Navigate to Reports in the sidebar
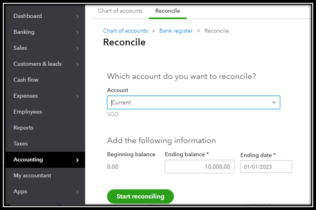This screenshot has width=316, height=210. (23, 128)
